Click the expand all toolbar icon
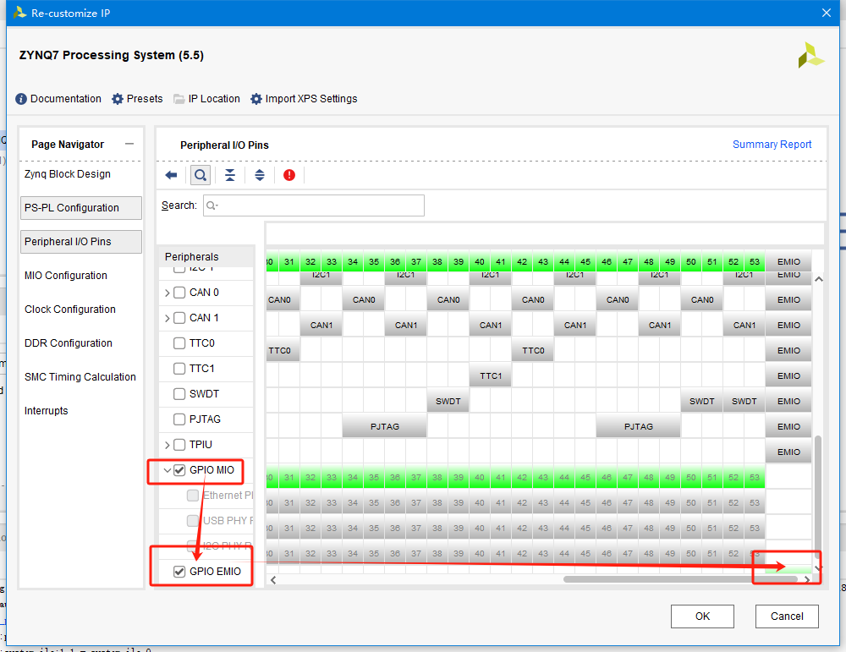Viewport: 846px width, 652px height. click(260, 175)
